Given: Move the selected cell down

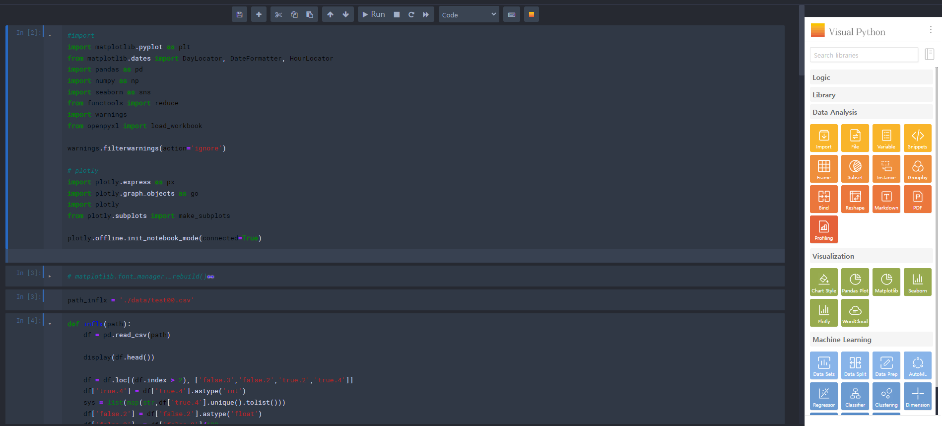Looking at the screenshot, I should (345, 14).
